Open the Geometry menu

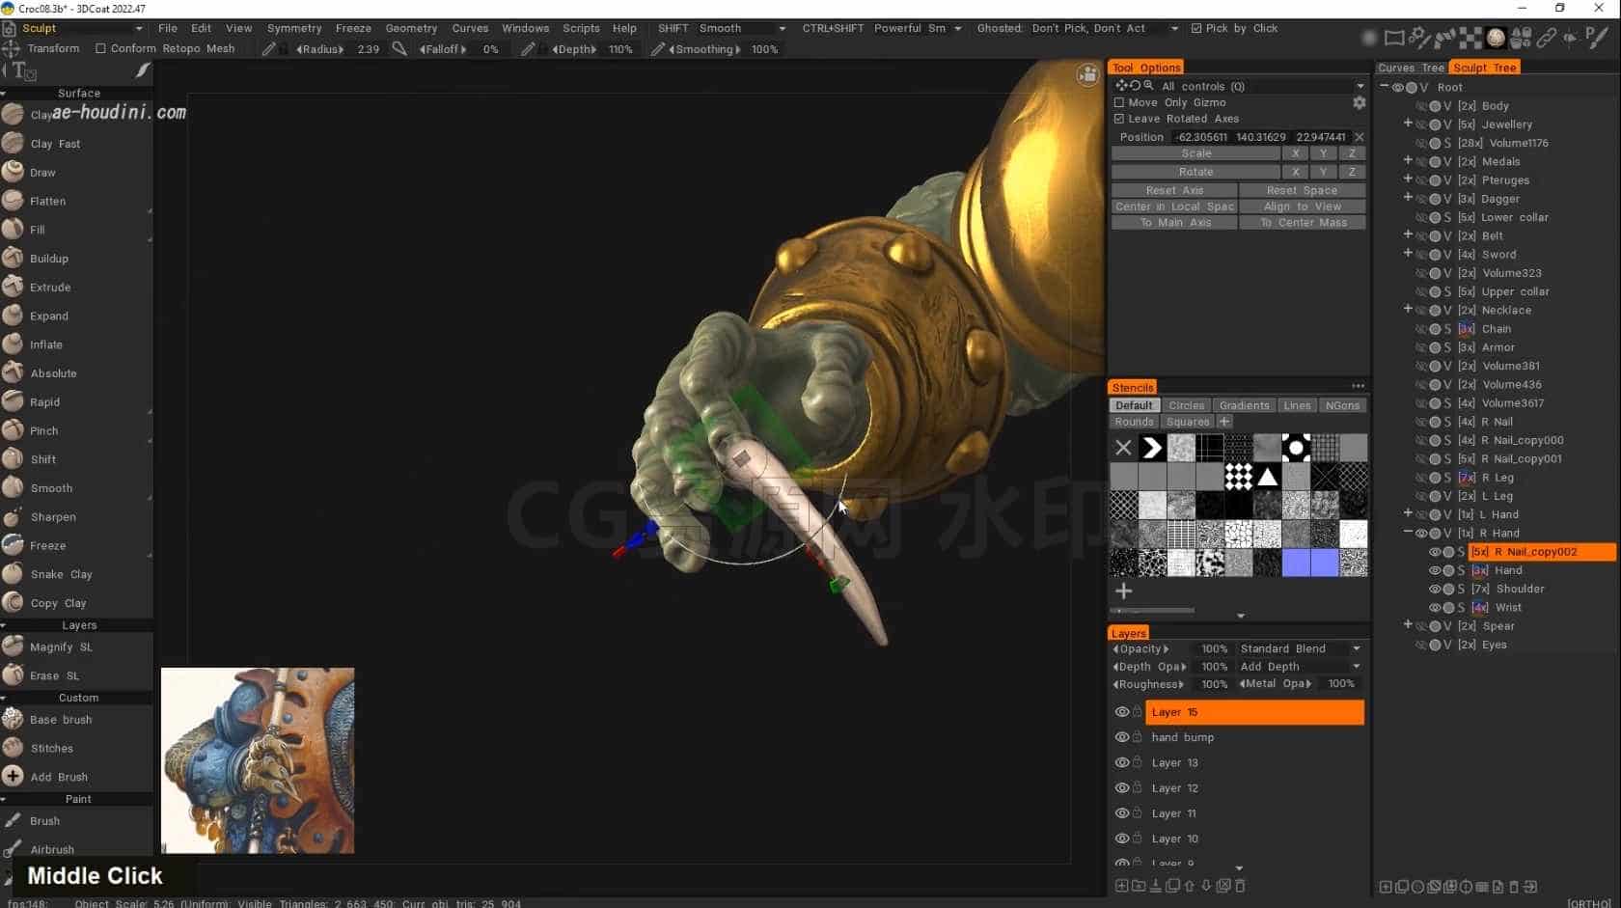[411, 28]
